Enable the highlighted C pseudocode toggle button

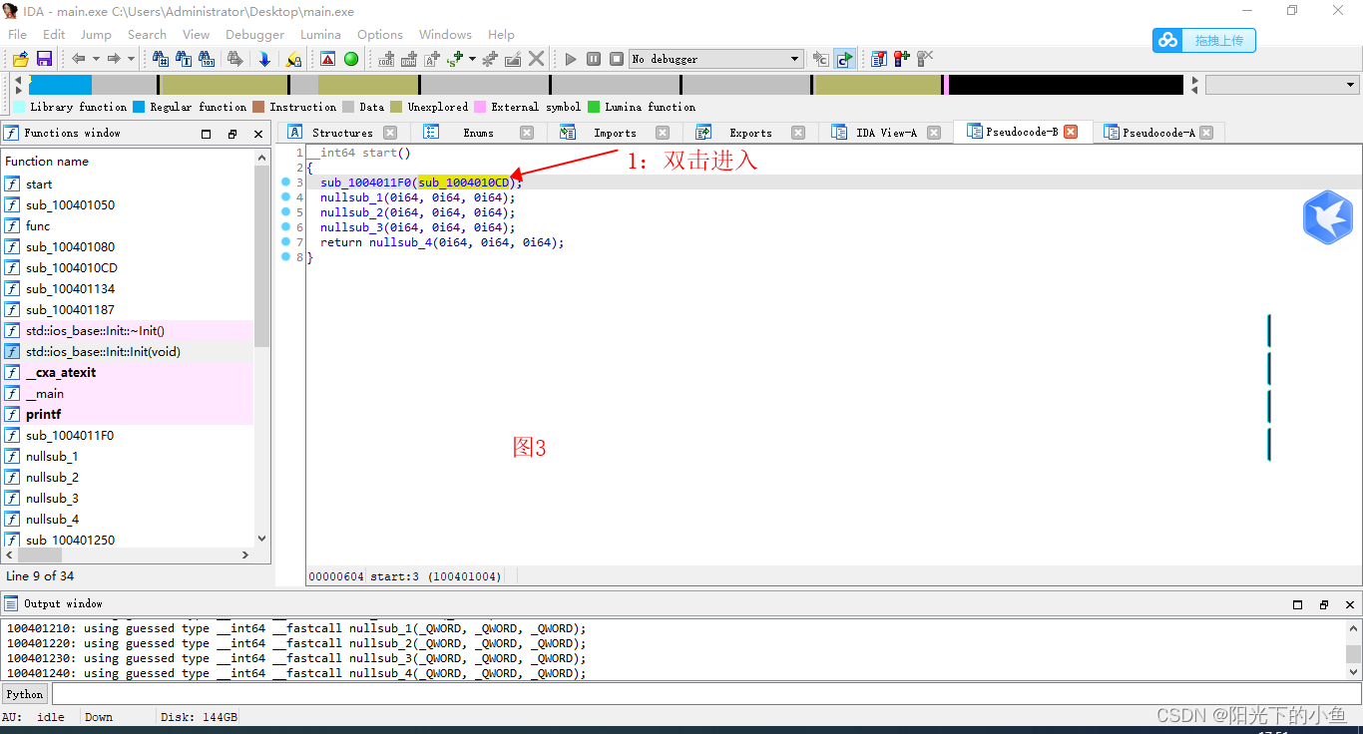coord(844,59)
